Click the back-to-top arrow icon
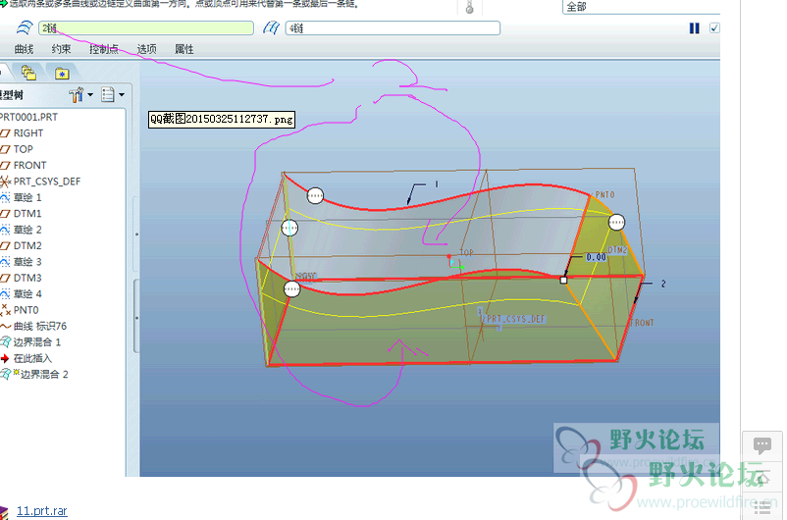 (x=761, y=477)
